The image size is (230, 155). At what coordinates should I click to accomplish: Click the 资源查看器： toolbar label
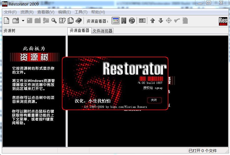tap(97, 21)
